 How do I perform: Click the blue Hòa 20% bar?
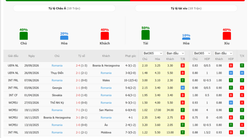64,38
